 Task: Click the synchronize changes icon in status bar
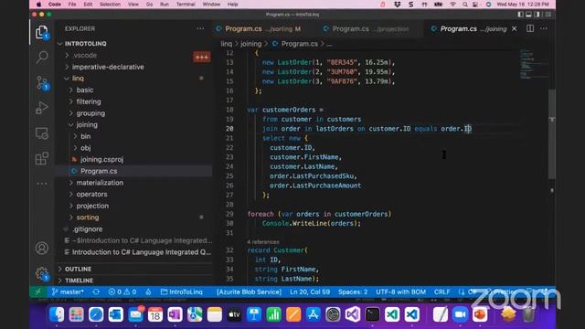point(96,292)
